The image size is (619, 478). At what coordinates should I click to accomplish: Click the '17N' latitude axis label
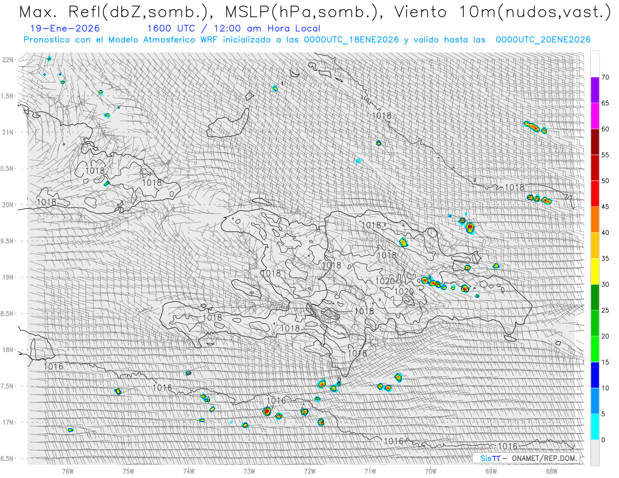[x=7, y=422]
